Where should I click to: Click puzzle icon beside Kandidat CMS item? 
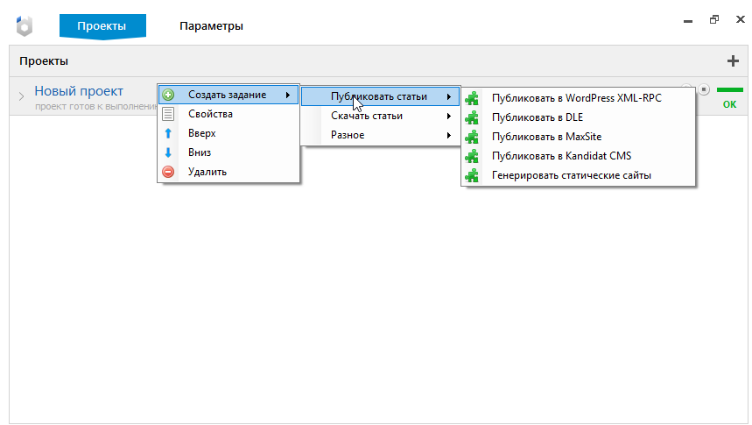(472, 156)
